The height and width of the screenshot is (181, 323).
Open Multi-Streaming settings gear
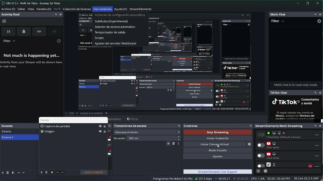click(265, 171)
